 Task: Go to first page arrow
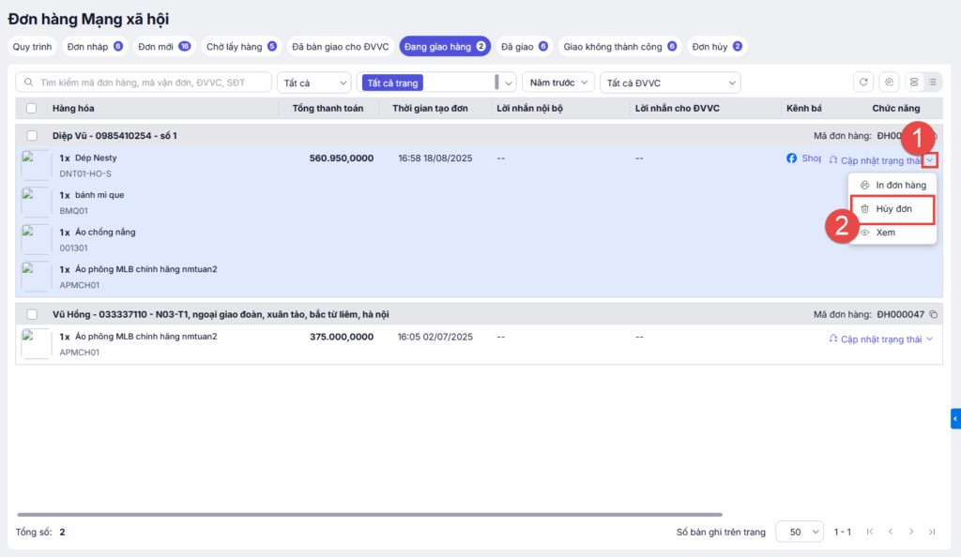click(870, 532)
